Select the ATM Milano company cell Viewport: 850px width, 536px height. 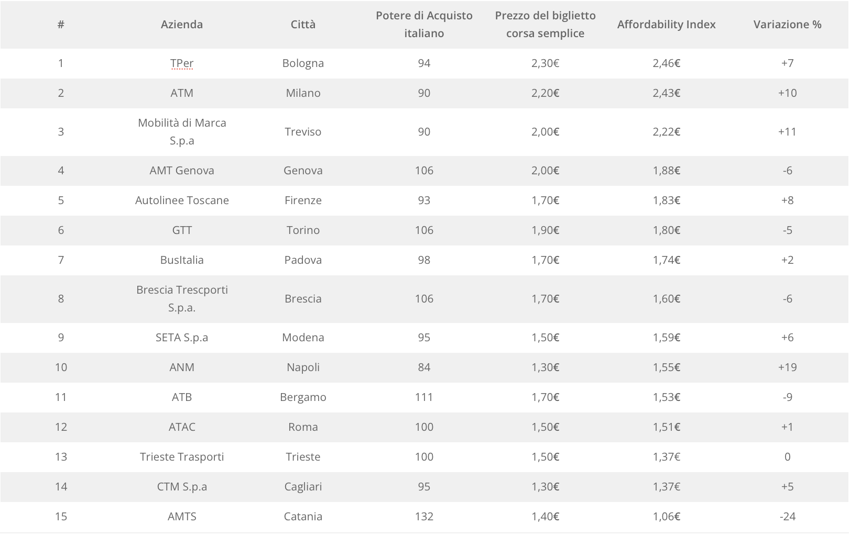coord(181,93)
